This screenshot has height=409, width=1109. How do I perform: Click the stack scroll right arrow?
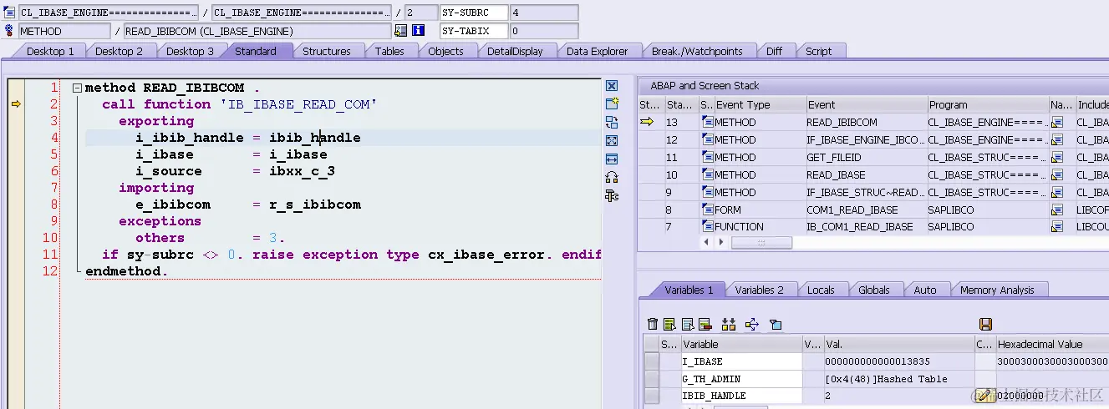(720, 242)
